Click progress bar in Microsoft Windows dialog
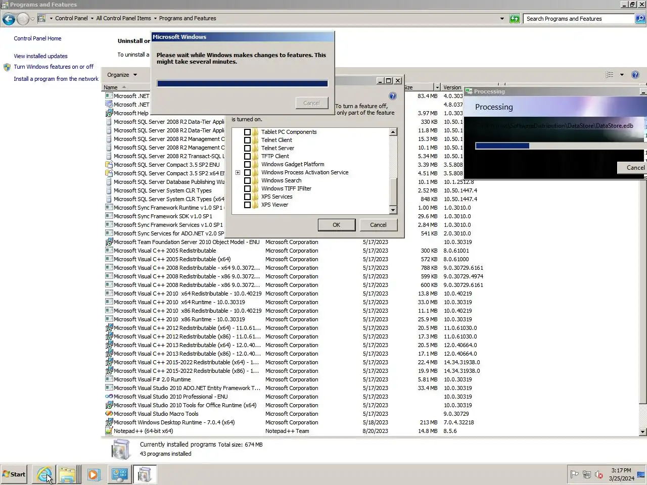This screenshot has width=647, height=485. pyautogui.click(x=242, y=83)
